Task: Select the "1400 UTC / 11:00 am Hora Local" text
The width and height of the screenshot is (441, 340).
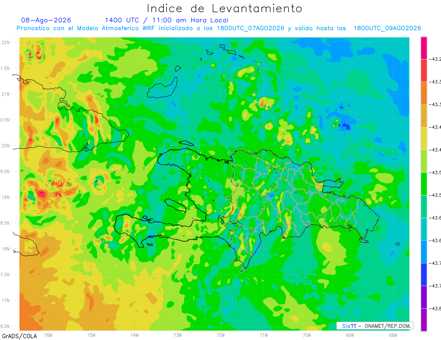Action: pos(166,20)
